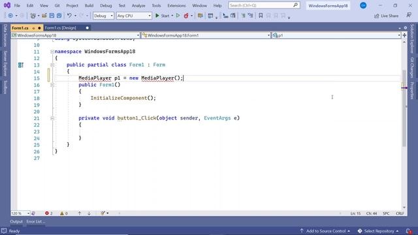Click in the Search (Ctrl+Q) box

click(x=261, y=5)
